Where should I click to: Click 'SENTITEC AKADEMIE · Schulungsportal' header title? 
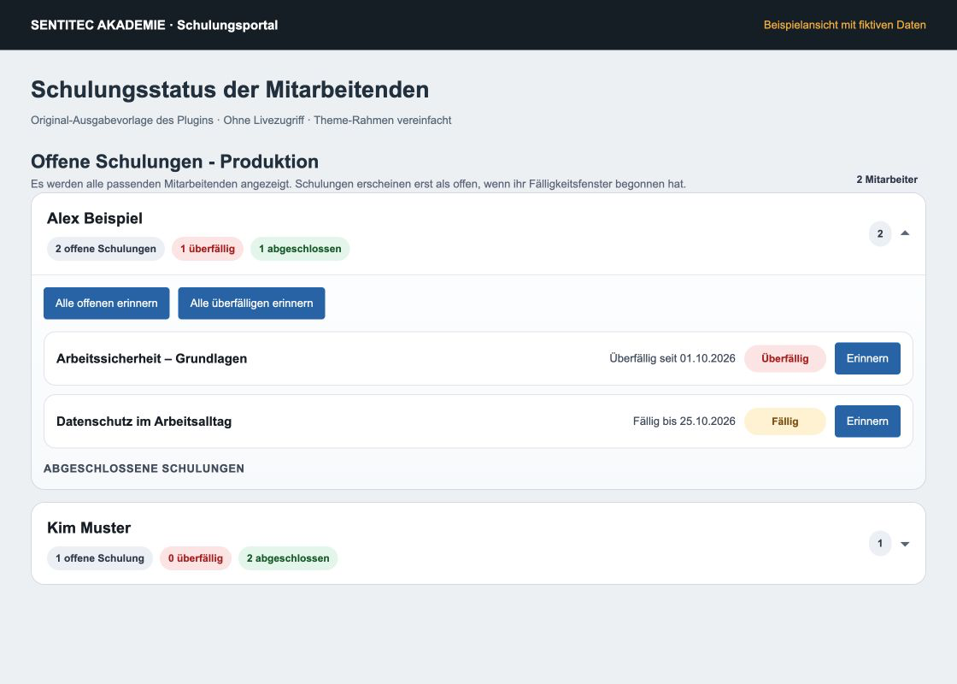[155, 25]
